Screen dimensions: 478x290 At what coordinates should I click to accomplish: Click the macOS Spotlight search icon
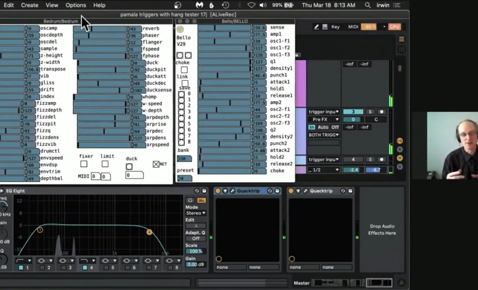367,5
